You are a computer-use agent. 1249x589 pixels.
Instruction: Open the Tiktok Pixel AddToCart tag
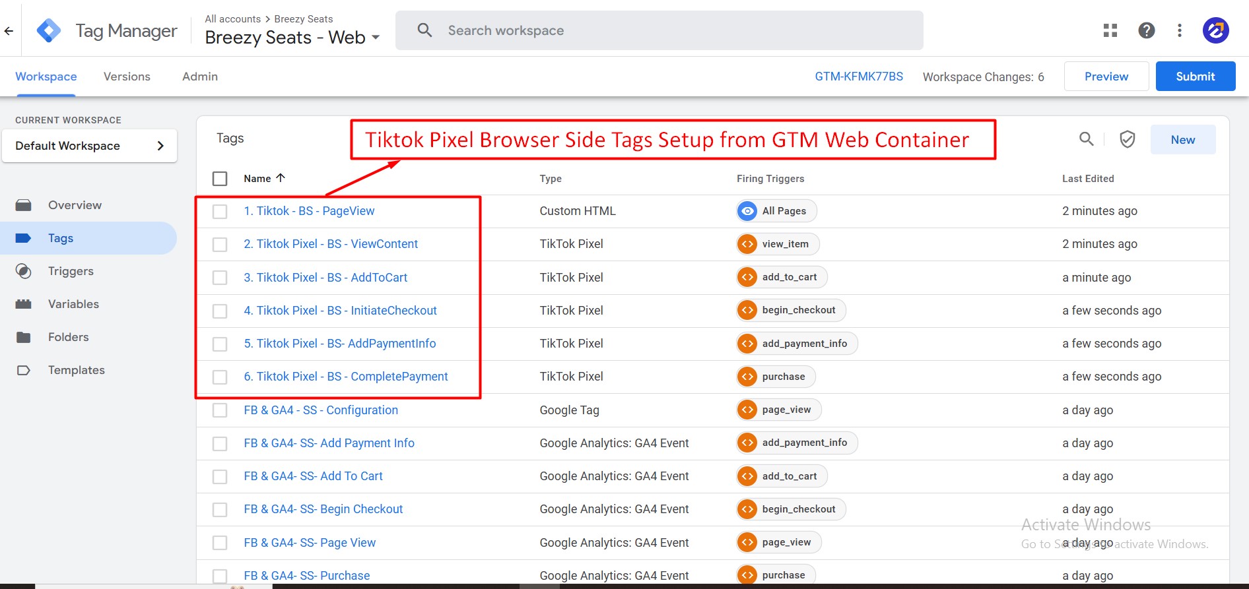point(325,278)
